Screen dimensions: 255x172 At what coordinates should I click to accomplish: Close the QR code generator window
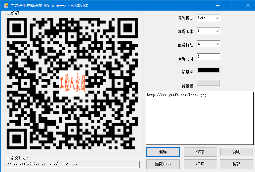pos(248,5)
